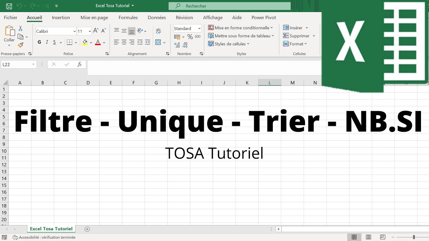Screen dimensions: 429x241
Task: Open the Calibri font name dropdown
Action: [74, 31]
